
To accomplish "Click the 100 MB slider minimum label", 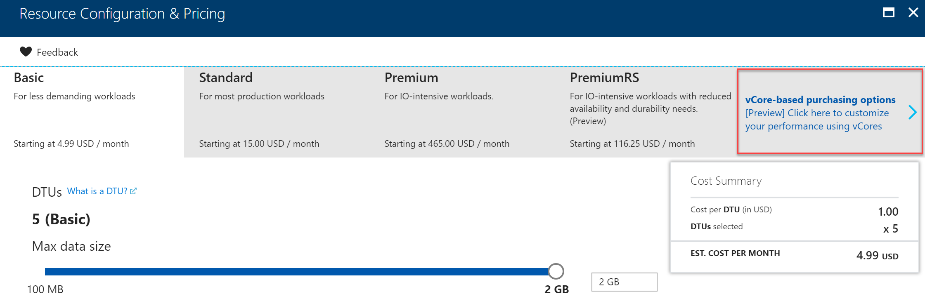I will [x=45, y=289].
